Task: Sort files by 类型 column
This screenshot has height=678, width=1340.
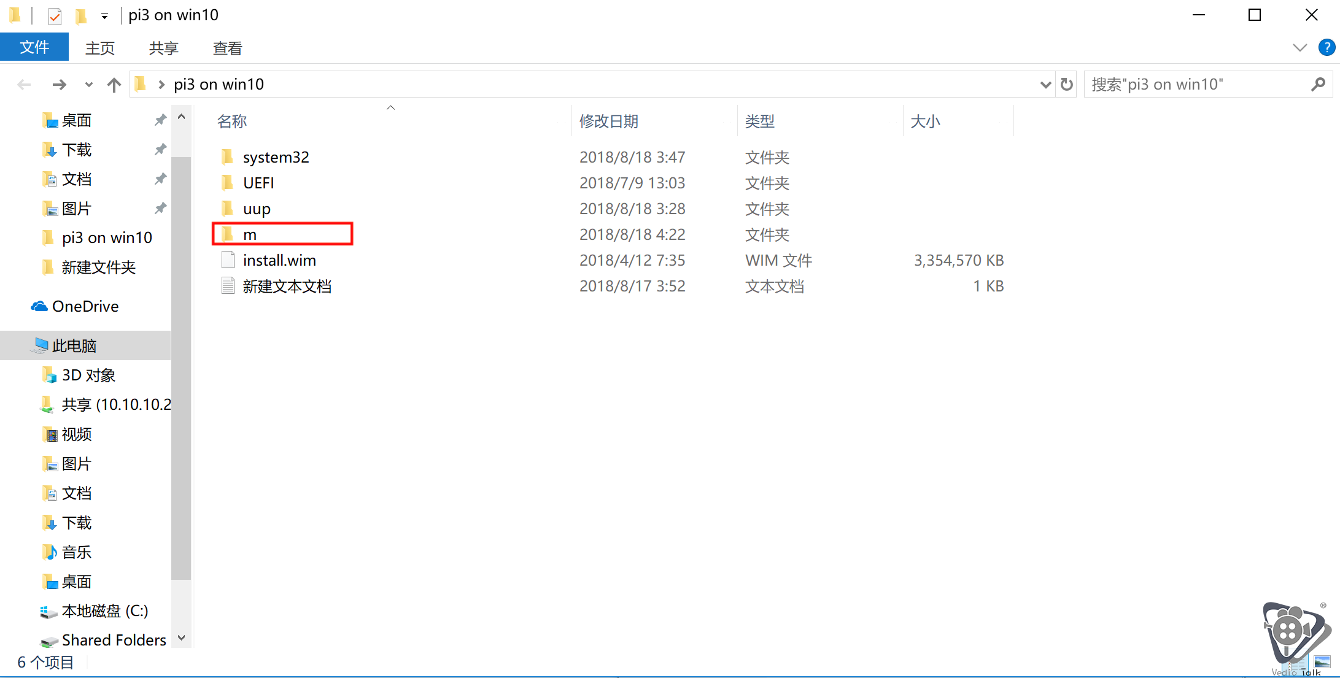Action: pos(760,121)
